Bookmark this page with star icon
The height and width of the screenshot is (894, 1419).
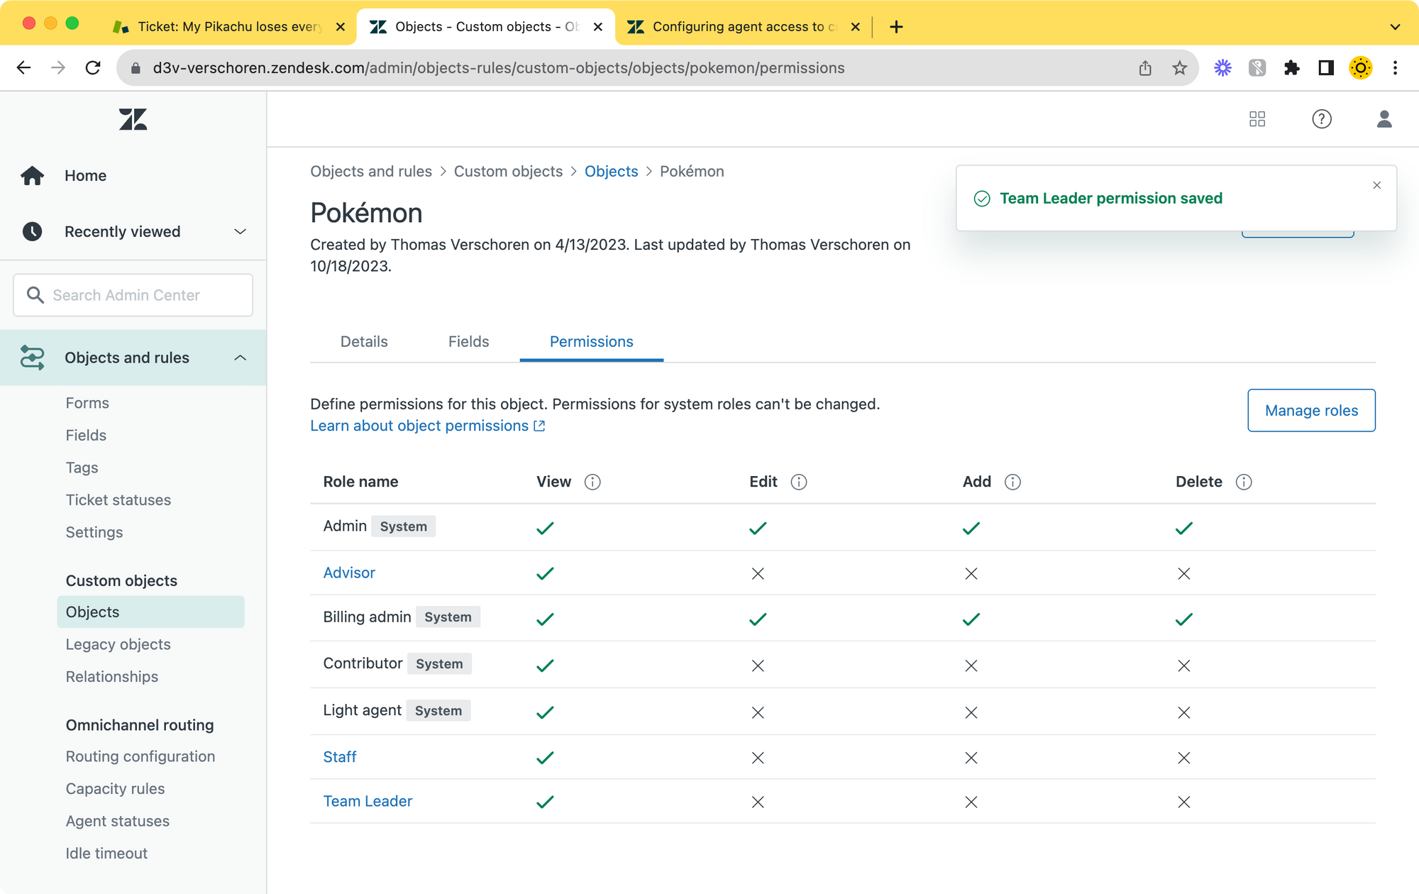(1179, 68)
